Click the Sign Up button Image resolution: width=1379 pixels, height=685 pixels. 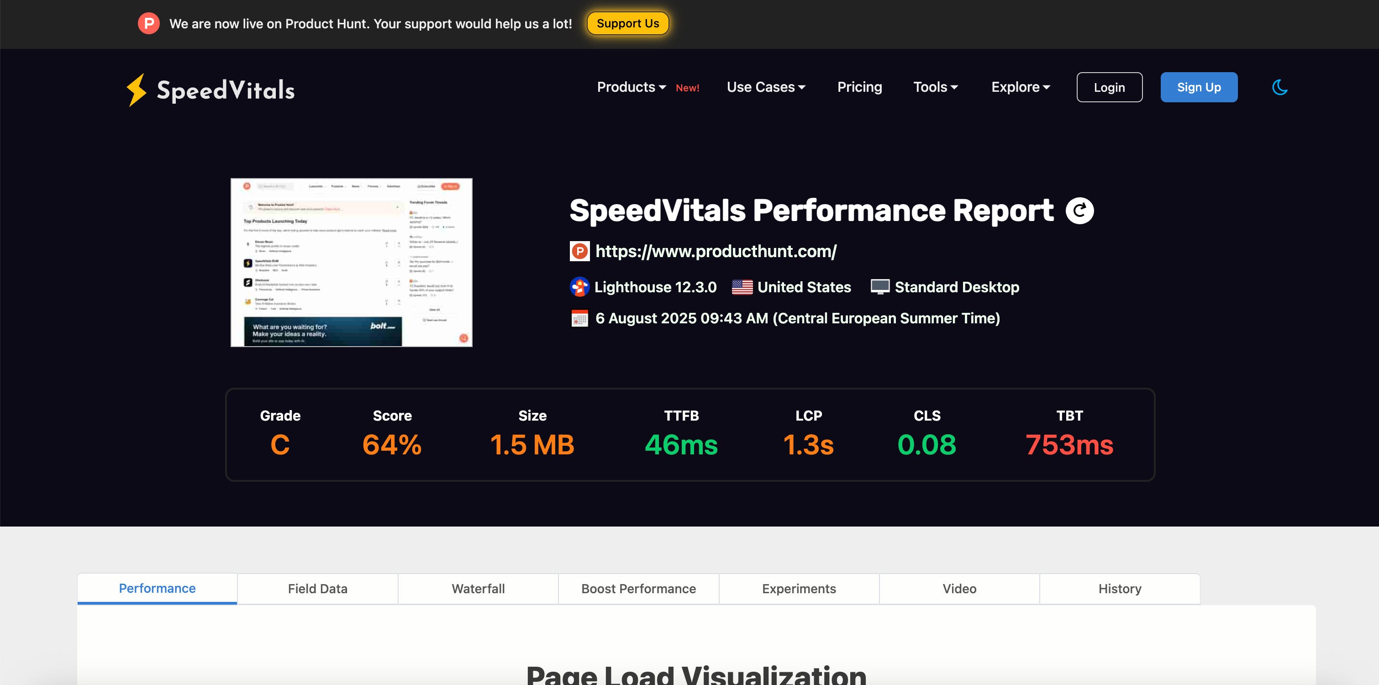point(1199,87)
